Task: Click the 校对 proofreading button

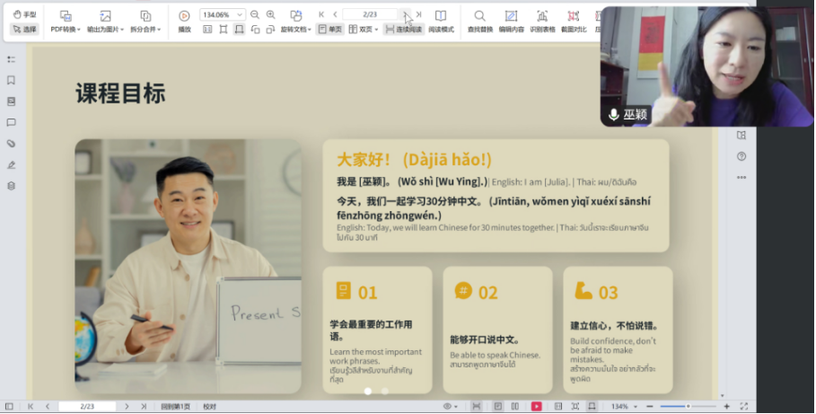Action: [x=209, y=406]
